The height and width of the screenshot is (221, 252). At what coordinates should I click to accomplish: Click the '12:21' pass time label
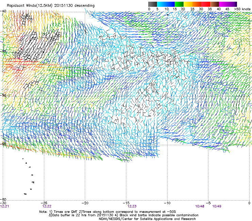(5, 206)
